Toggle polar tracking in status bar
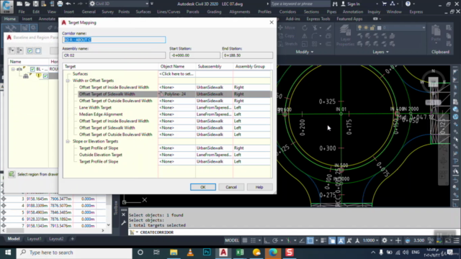The image size is (461, 259). click(275, 240)
